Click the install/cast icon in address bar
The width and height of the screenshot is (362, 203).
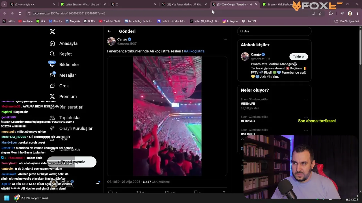pos(313,13)
